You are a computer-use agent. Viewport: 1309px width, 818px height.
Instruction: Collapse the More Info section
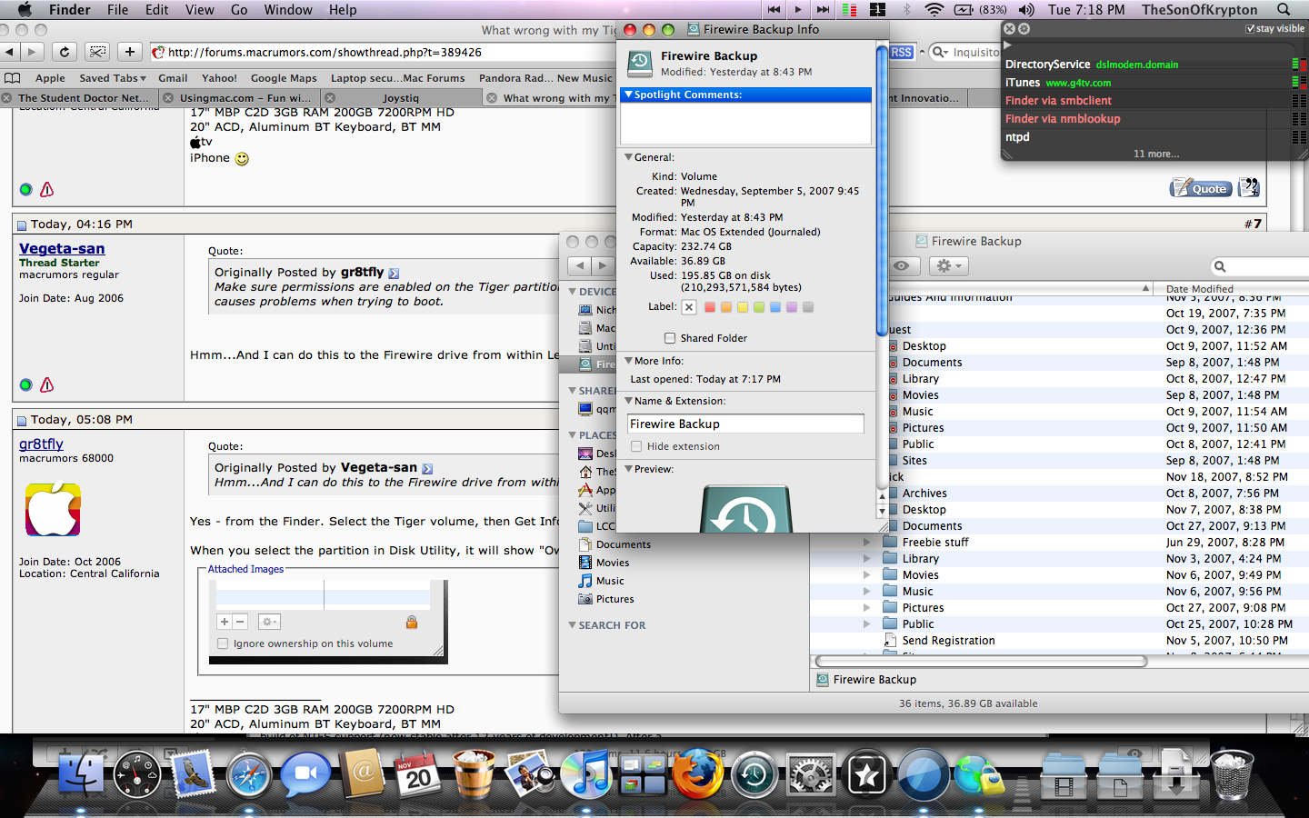[x=628, y=361]
